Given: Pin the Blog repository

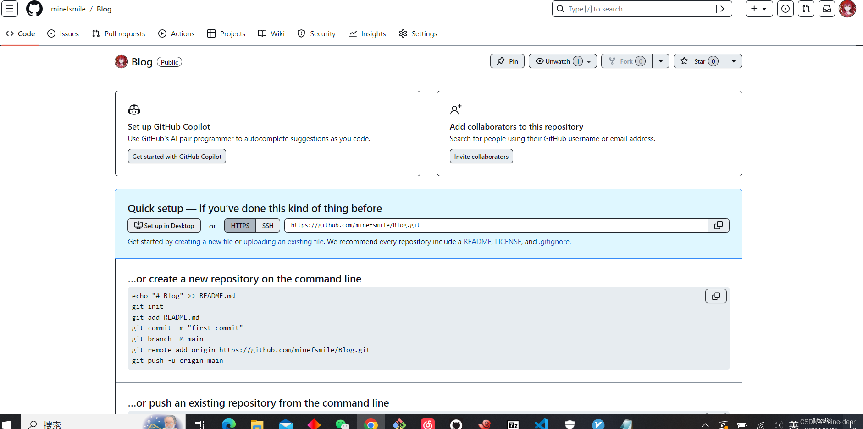Looking at the screenshot, I should 507,61.
